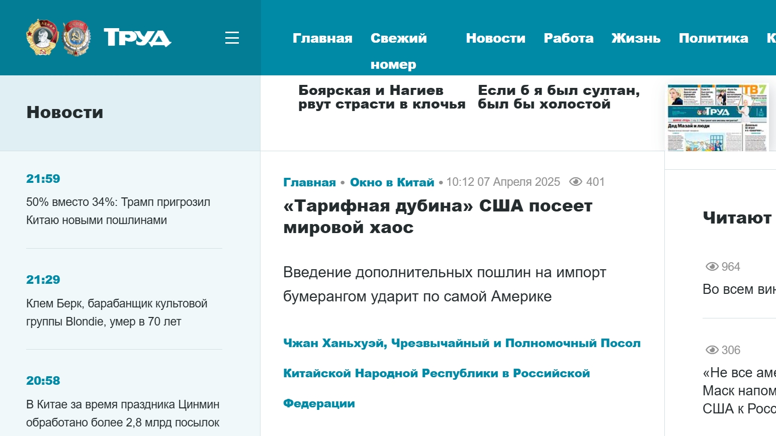The height and width of the screenshot is (436, 776).
Task: Open the Clem Burke Blondie news item
Action: (x=117, y=312)
